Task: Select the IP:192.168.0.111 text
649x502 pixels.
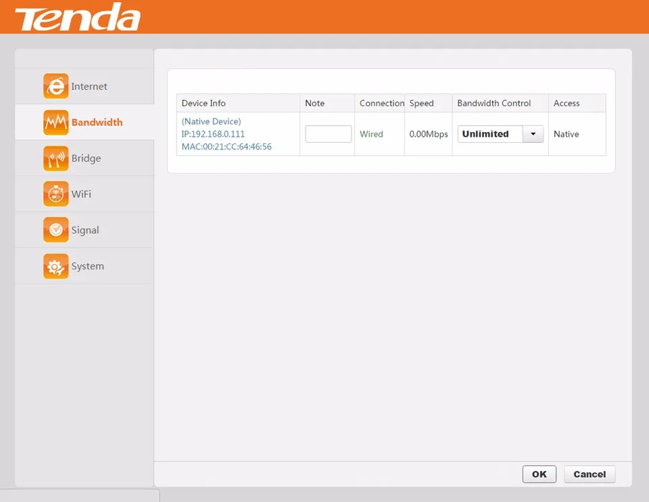Action: click(213, 134)
